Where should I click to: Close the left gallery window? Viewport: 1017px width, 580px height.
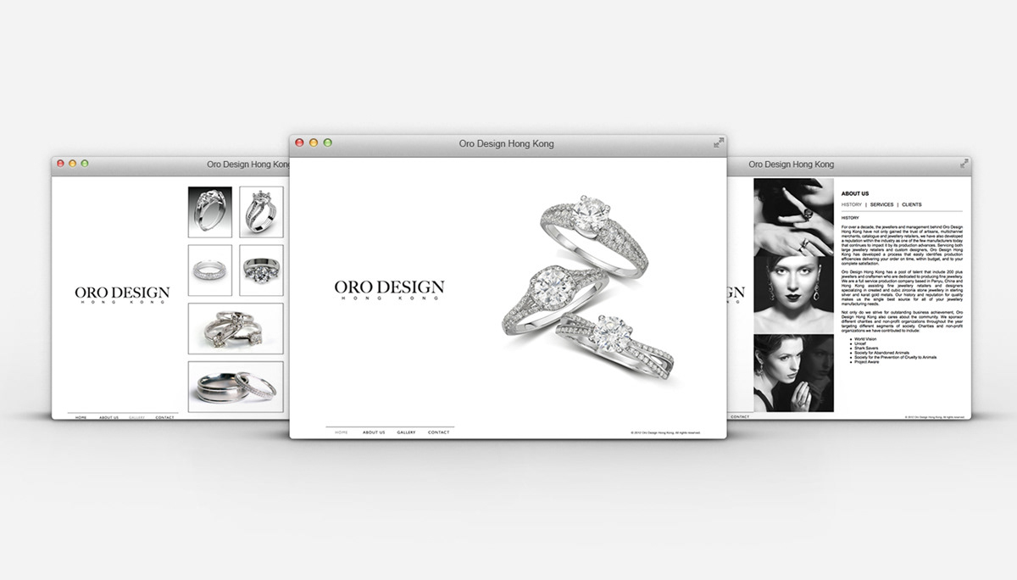(x=60, y=163)
